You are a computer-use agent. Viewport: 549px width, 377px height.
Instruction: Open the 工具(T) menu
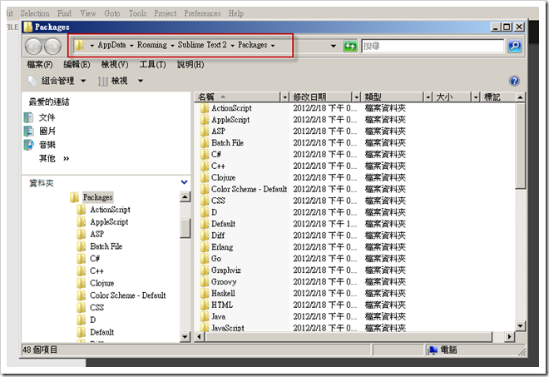pos(152,64)
